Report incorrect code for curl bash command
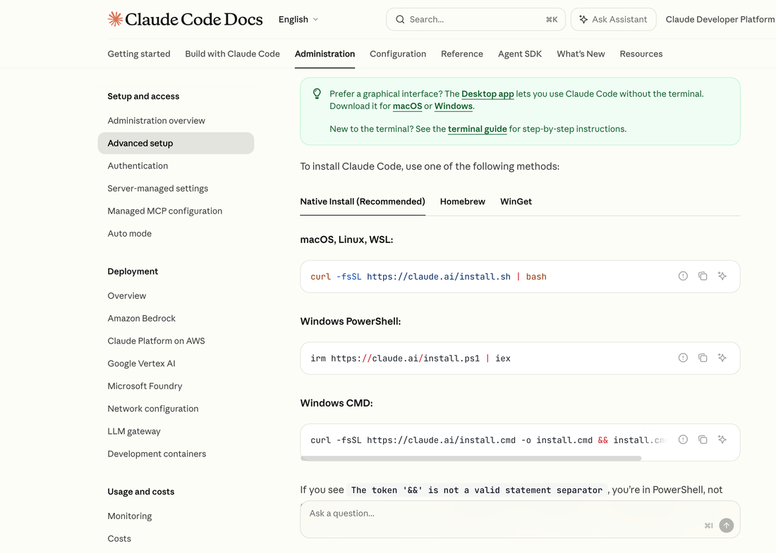Viewport: 776px width, 553px height. tap(683, 276)
